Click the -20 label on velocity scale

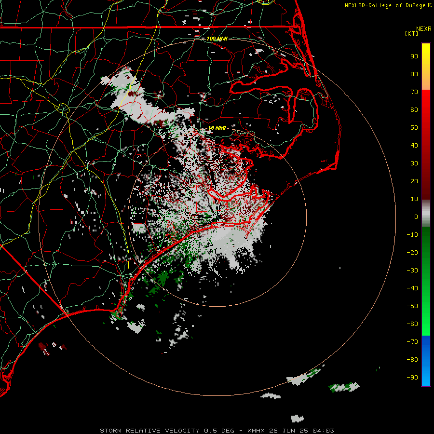pyautogui.click(x=412, y=253)
